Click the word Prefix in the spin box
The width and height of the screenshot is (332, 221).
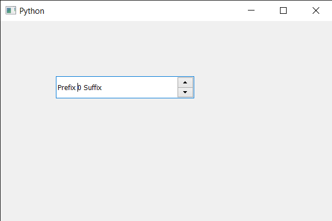point(66,87)
